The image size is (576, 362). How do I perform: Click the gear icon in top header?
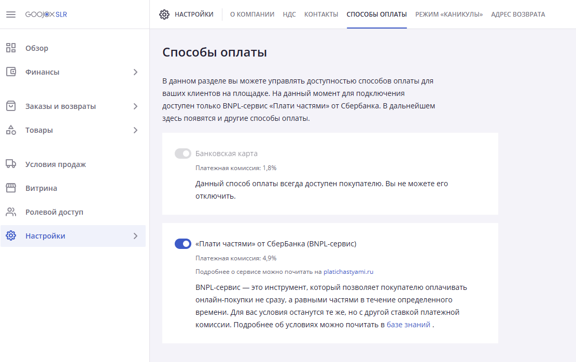coord(164,15)
